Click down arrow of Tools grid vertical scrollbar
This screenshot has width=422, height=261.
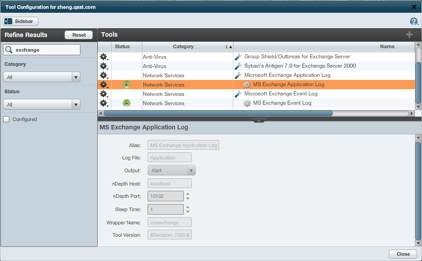(x=418, y=107)
